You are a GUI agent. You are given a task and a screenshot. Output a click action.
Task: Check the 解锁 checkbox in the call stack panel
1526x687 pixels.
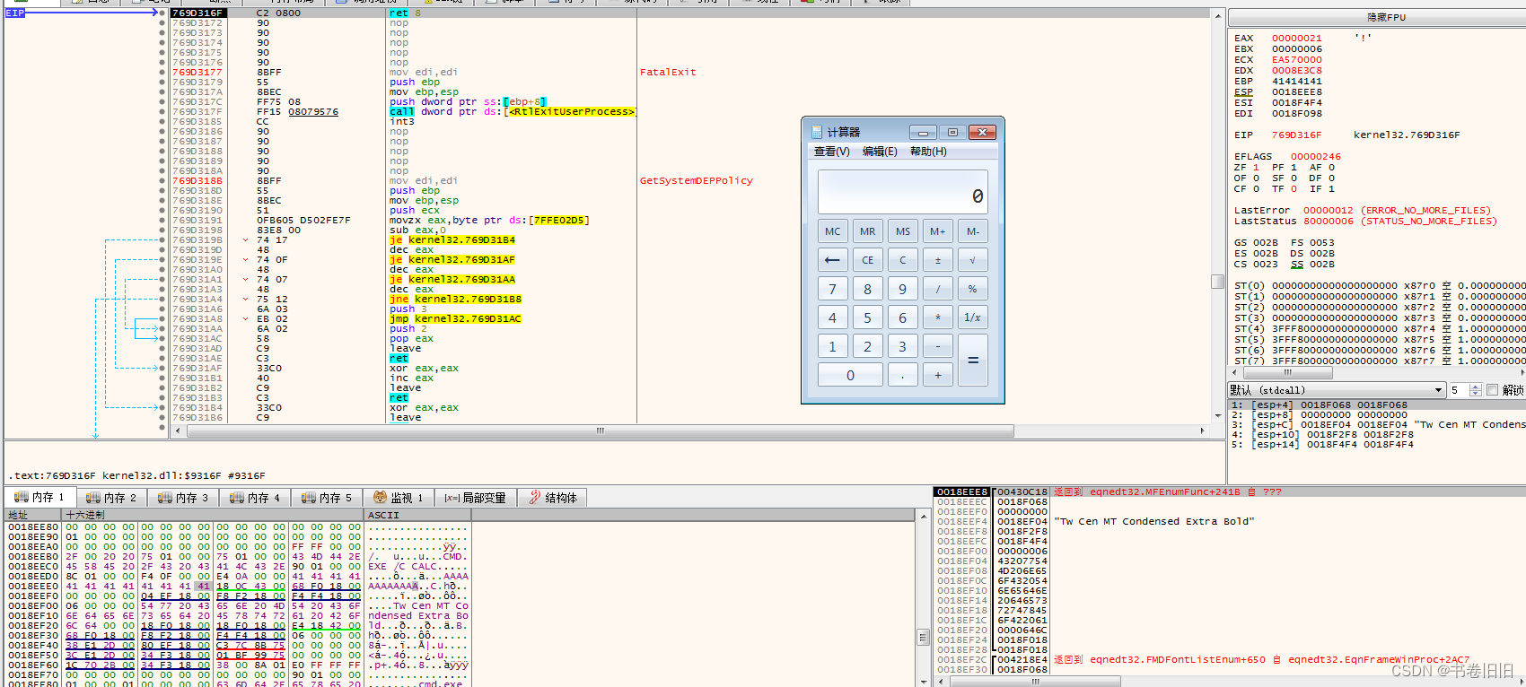(x=1492, y=390)
